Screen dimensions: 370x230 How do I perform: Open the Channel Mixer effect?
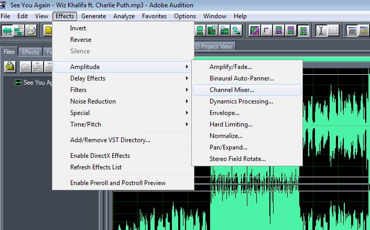point(247,90)
